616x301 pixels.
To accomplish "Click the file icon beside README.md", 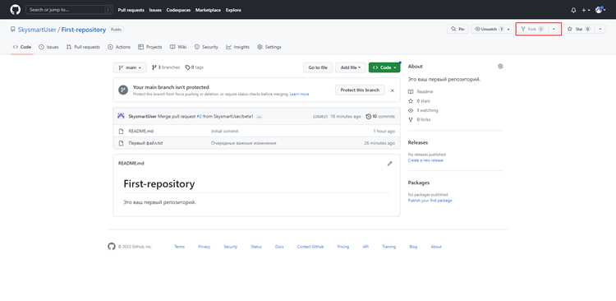I will (x=121, y=131).
